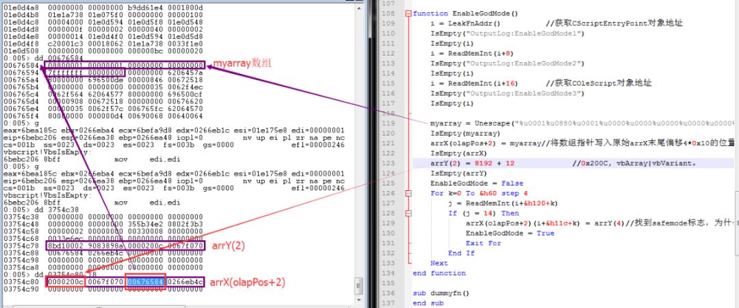Viewport: 739px width, 308px height.
Task: Place cursor on 'function EnableGodMode()' line
Action: (x=465, y=14)
